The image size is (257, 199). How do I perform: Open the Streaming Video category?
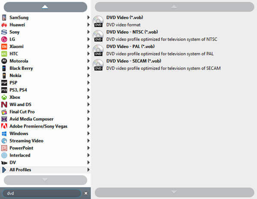[45, 141]
